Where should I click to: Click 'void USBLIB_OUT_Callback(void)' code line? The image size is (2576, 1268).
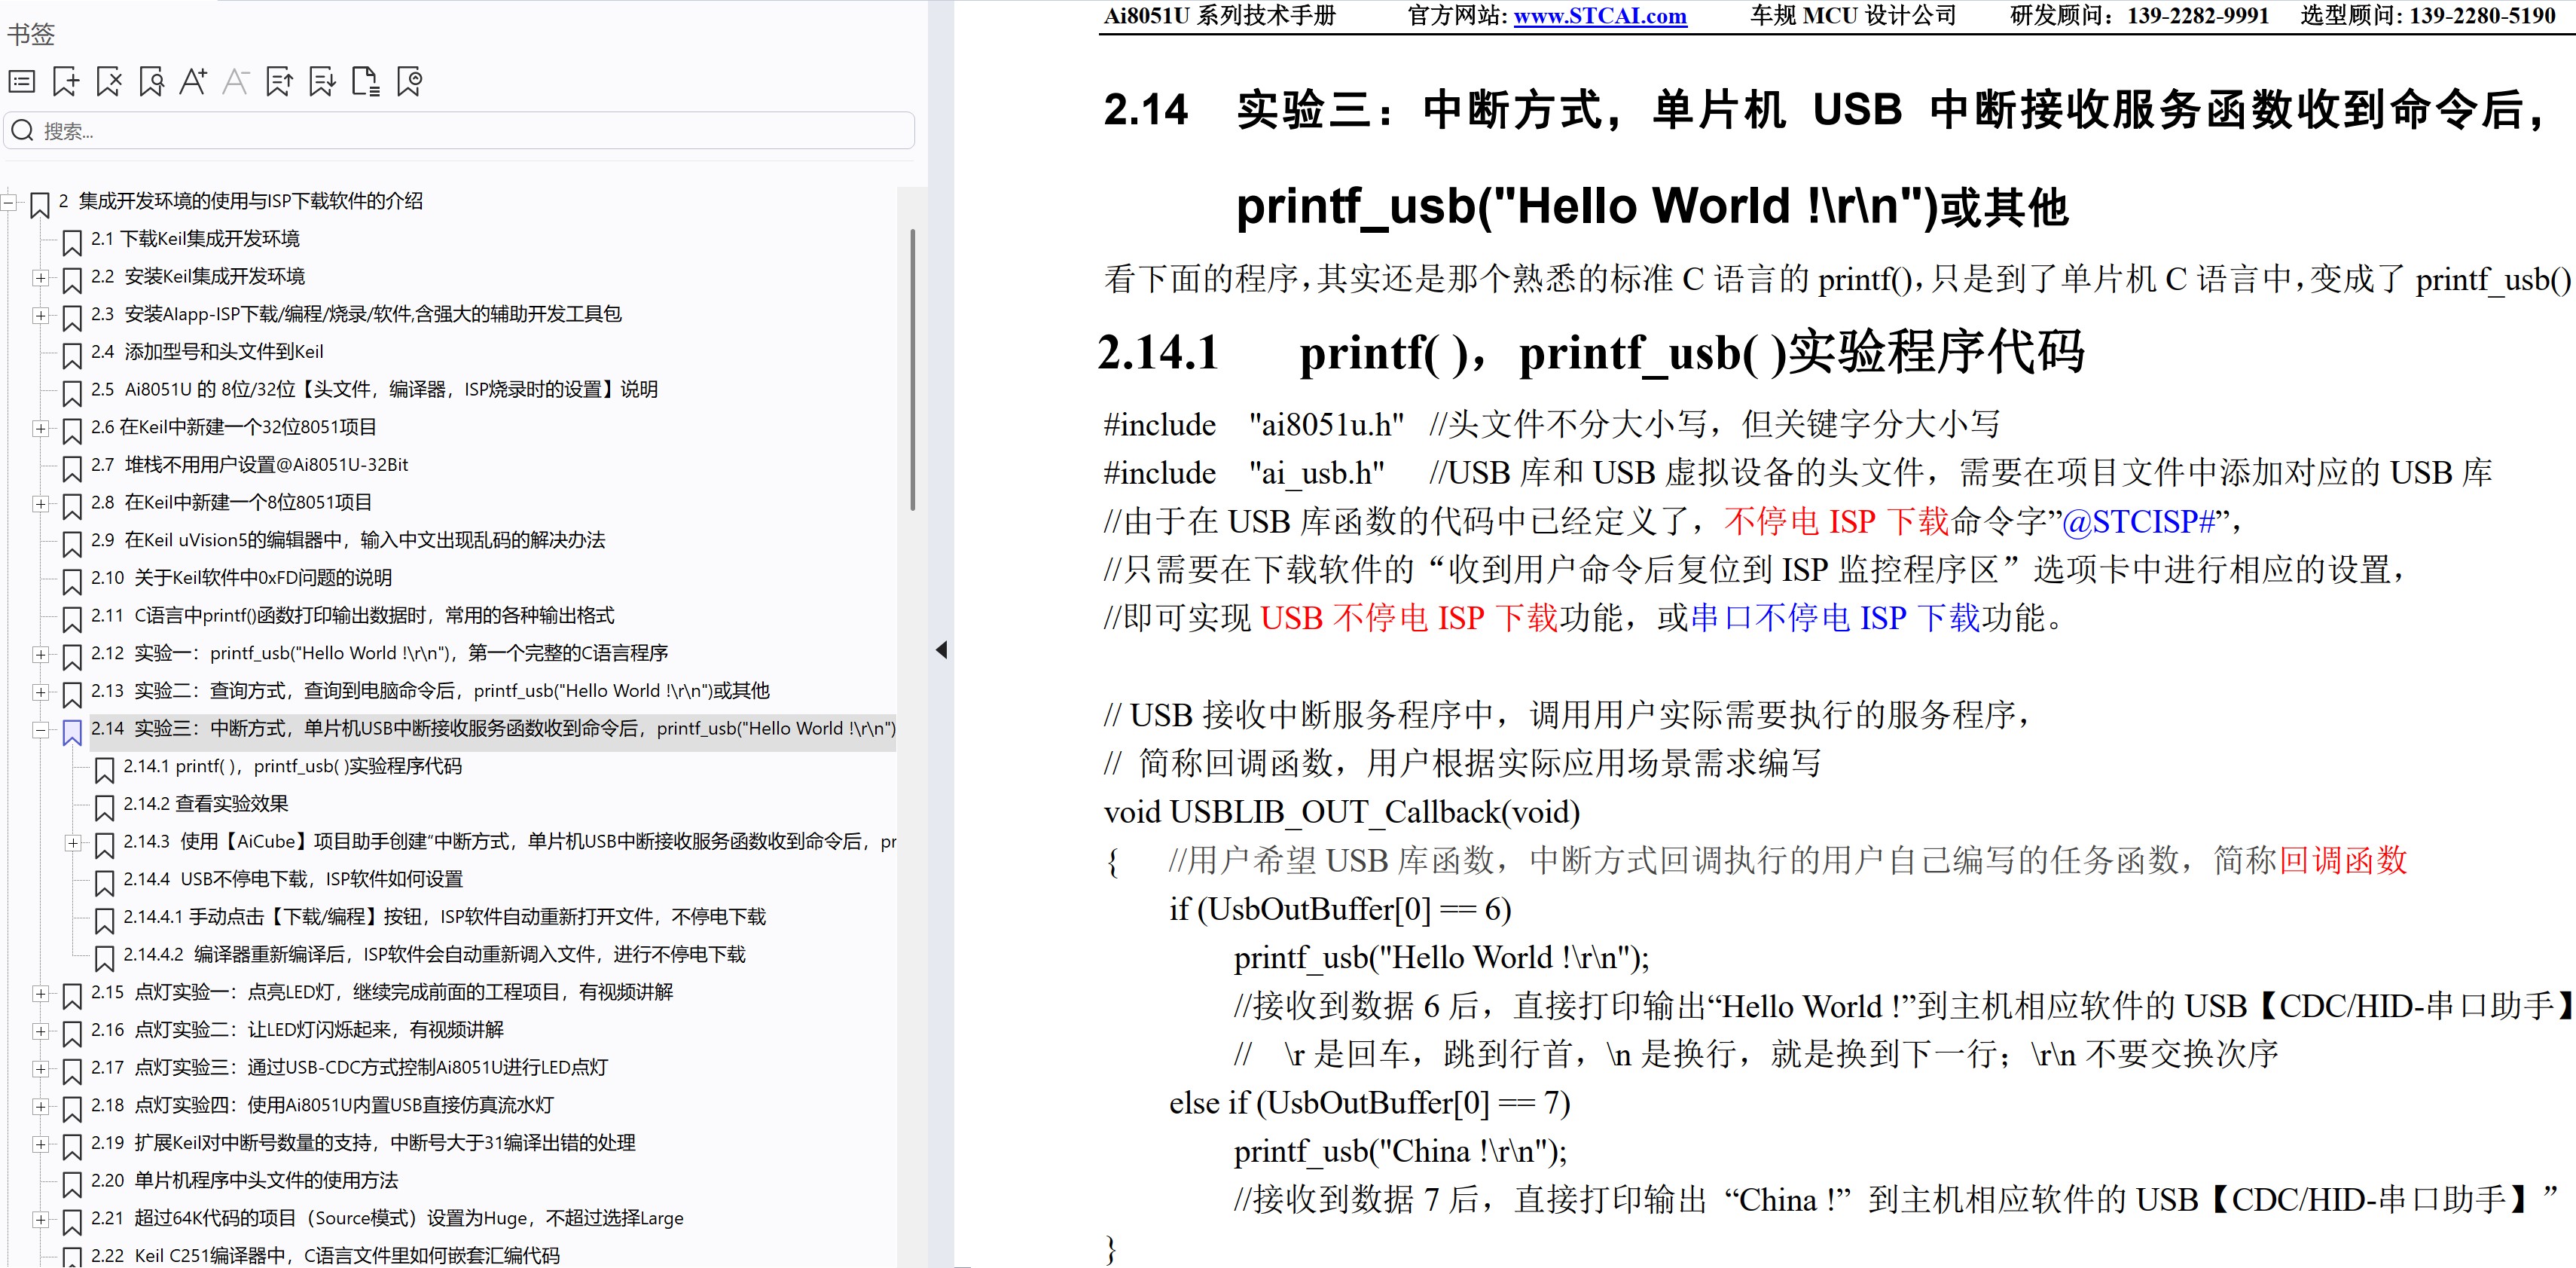pos(1341,812)
